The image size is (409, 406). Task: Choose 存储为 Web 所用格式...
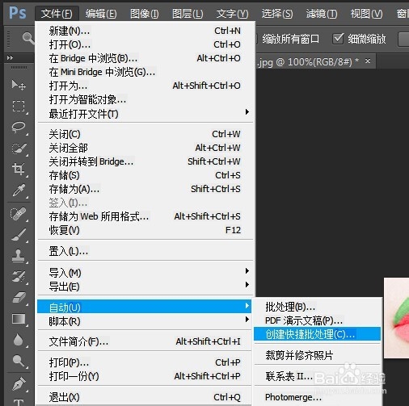(x=145, y=216)
